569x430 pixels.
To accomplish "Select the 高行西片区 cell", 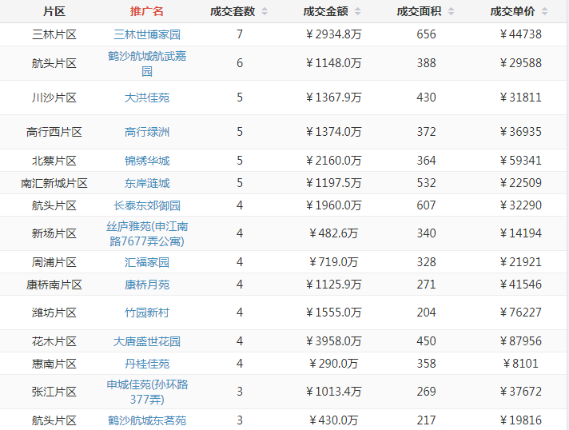I will coord(54,132).
